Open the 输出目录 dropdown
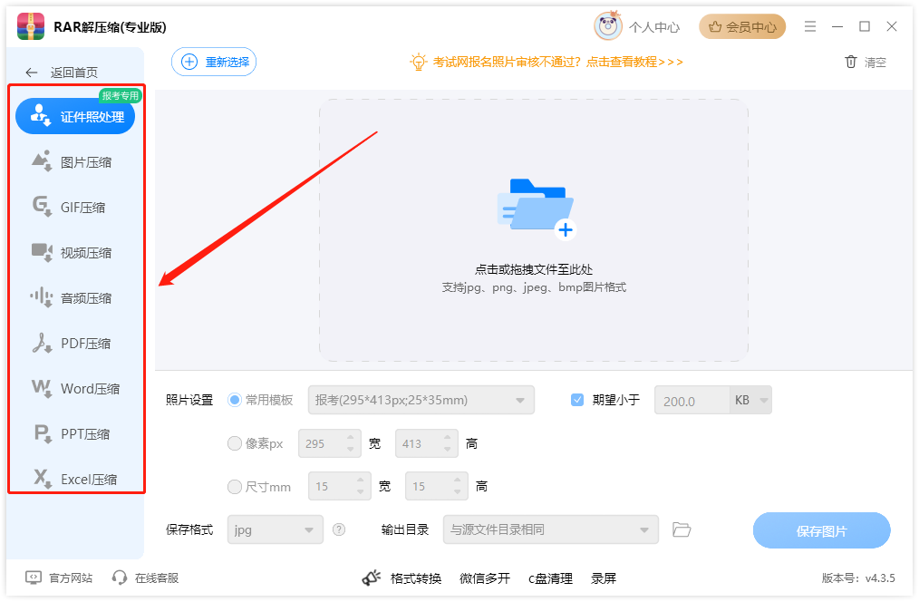This screenshot has width=919, height=602. 550,529
